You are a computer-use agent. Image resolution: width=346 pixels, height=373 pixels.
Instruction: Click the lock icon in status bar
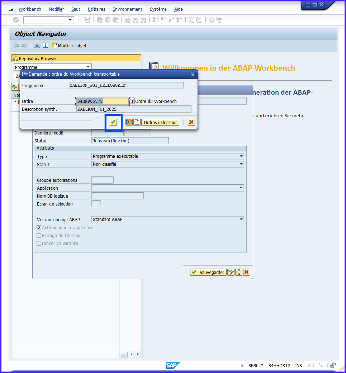[x=332, y=365]
